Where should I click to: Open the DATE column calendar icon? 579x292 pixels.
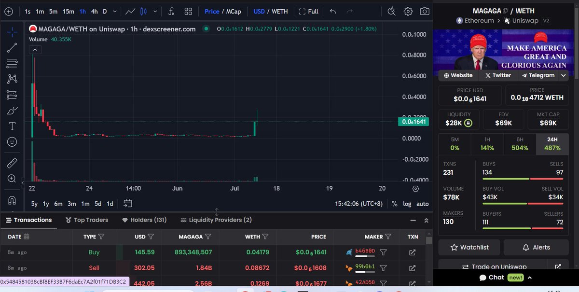coord(27,236)
